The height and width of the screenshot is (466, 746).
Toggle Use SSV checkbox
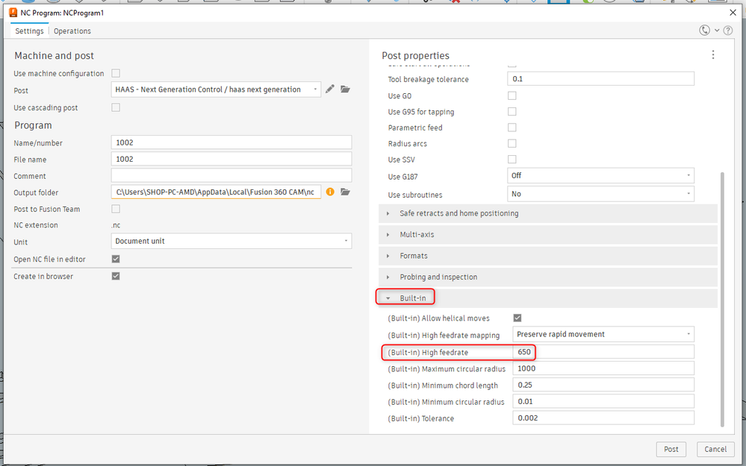pos(512,159)
